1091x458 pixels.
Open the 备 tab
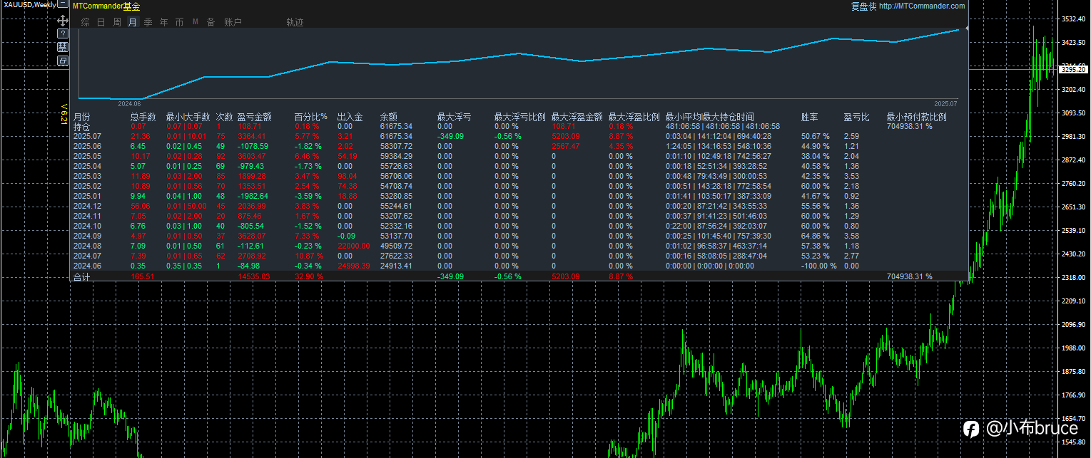pos(210,22)
